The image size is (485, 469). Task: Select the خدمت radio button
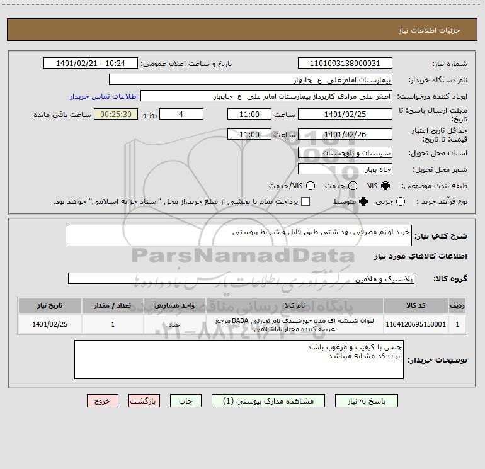pos(353,186)
